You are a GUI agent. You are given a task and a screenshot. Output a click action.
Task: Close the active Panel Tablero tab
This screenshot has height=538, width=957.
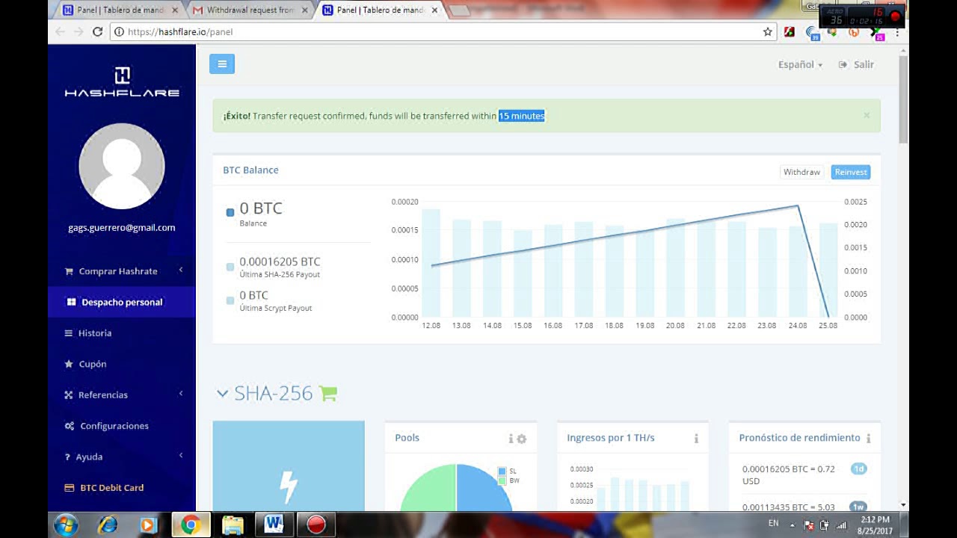(x=434, y=10)
